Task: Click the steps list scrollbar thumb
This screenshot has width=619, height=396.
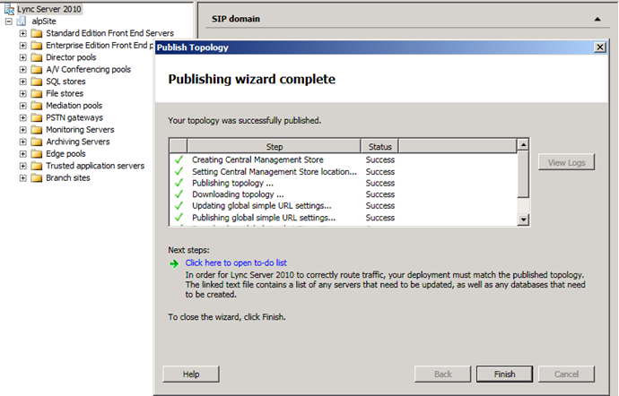Action: click(523, 174)
